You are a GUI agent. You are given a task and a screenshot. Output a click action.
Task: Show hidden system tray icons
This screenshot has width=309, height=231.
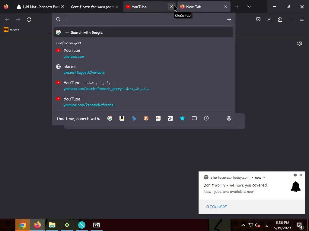(243, 225)
